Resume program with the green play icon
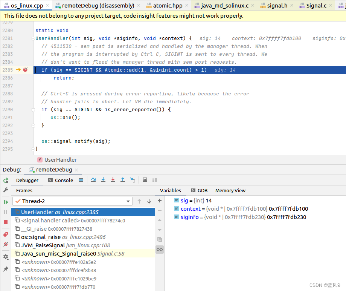 coord(6,202)
